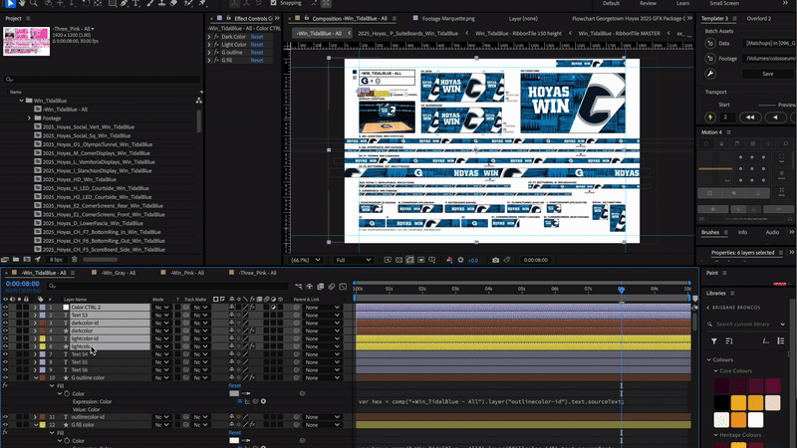Click the new composition icon in Project panel

[x=27, y=260]
